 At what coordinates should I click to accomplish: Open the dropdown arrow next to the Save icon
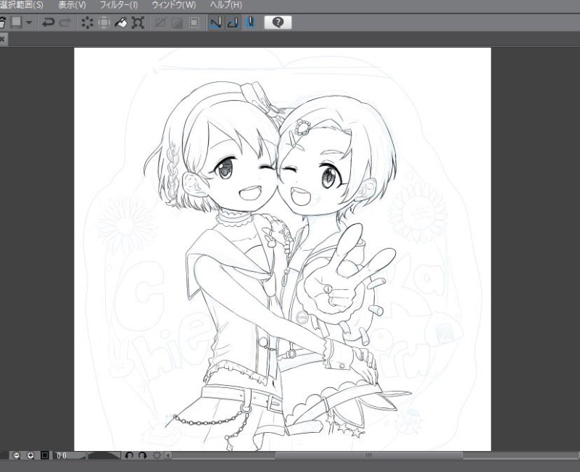tap(29, 22)
